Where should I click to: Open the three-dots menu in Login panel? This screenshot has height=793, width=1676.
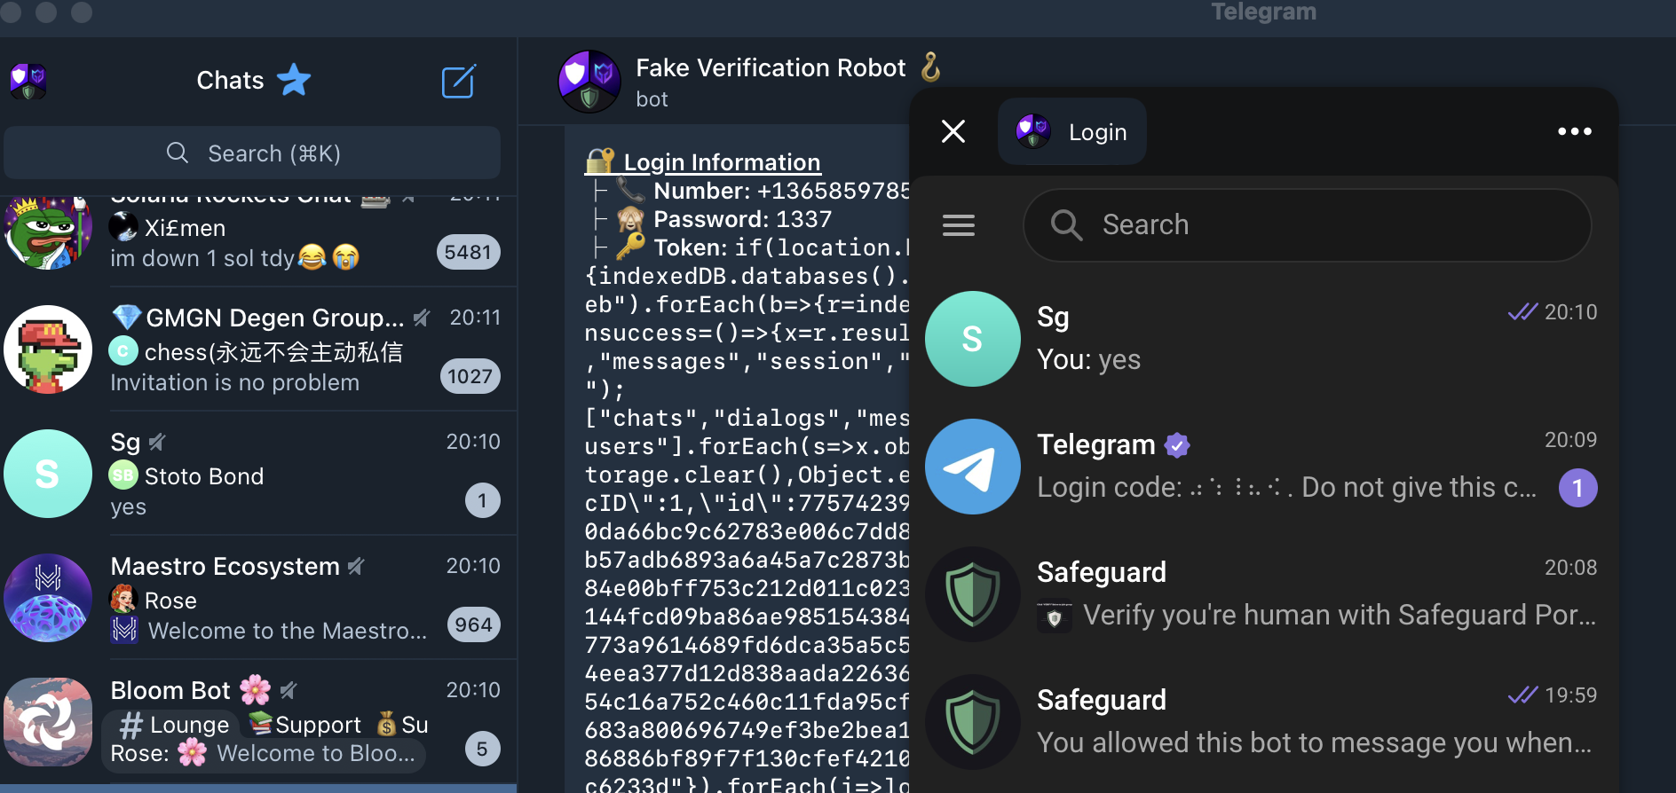pyautogui.click(x=1575, y=131)
